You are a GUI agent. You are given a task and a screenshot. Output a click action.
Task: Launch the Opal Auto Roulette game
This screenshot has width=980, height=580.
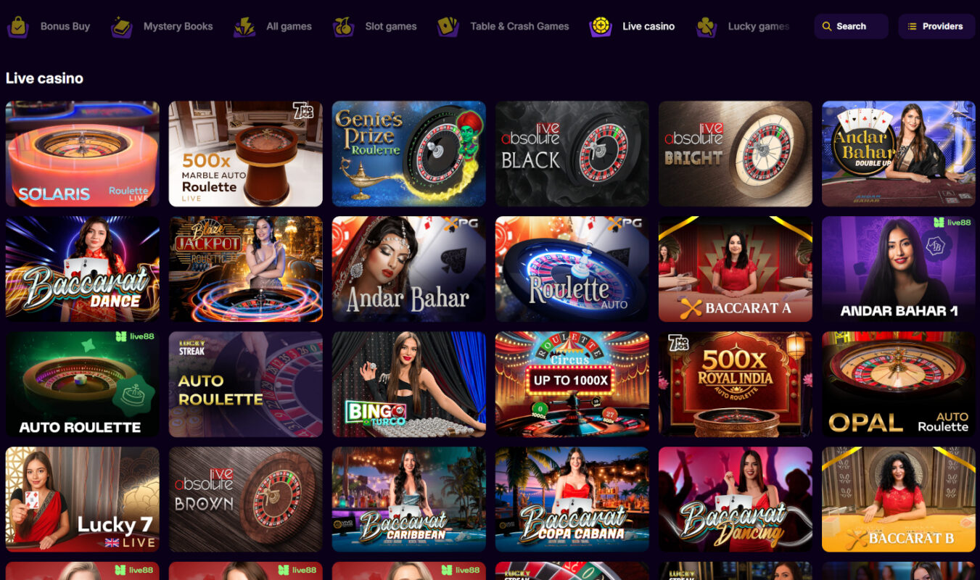click(x=898, y=384)
